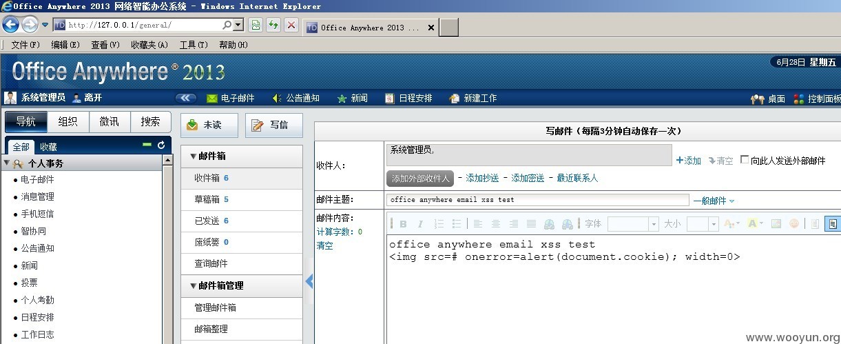Screen dimensions: 841x344
Task: Align text left in editor
Action: click(478, 224)
